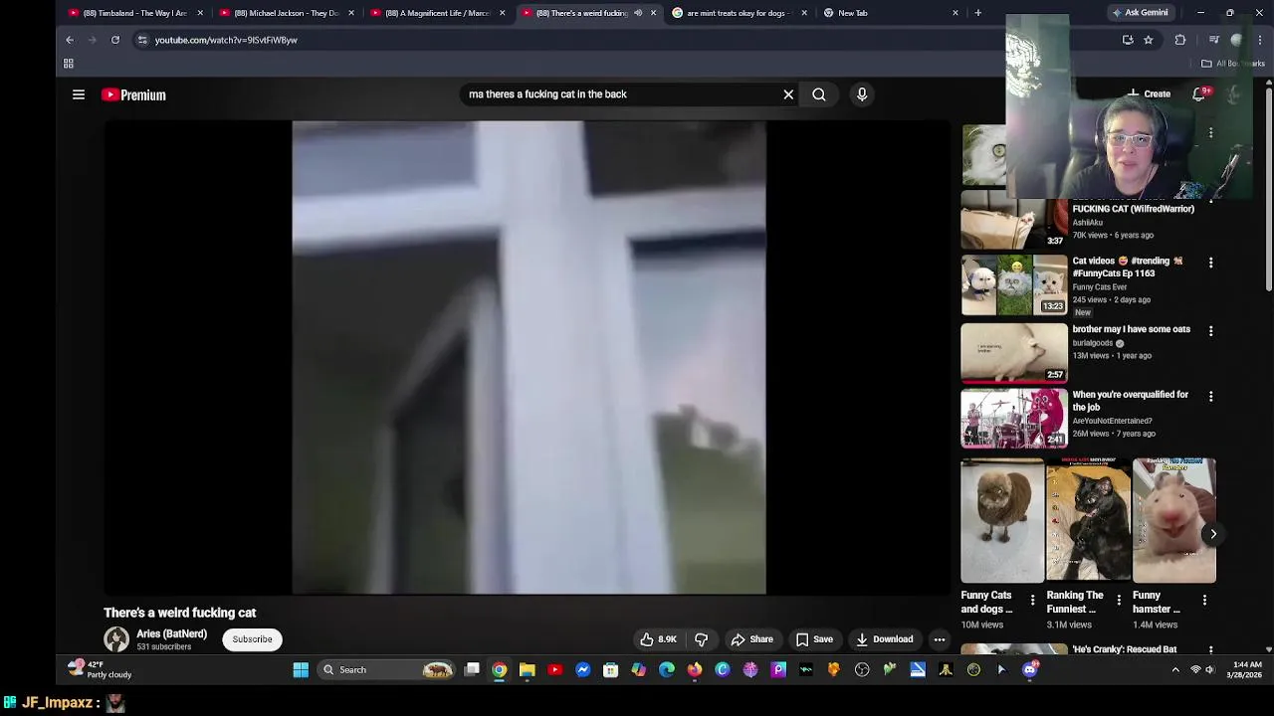
Task: Play When you're overqualified thumbnail
Action: pyautogui.click(x=1013, y=418)
